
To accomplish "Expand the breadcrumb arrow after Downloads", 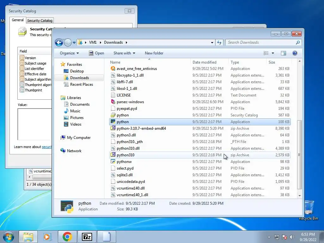I will click(126, 42).
